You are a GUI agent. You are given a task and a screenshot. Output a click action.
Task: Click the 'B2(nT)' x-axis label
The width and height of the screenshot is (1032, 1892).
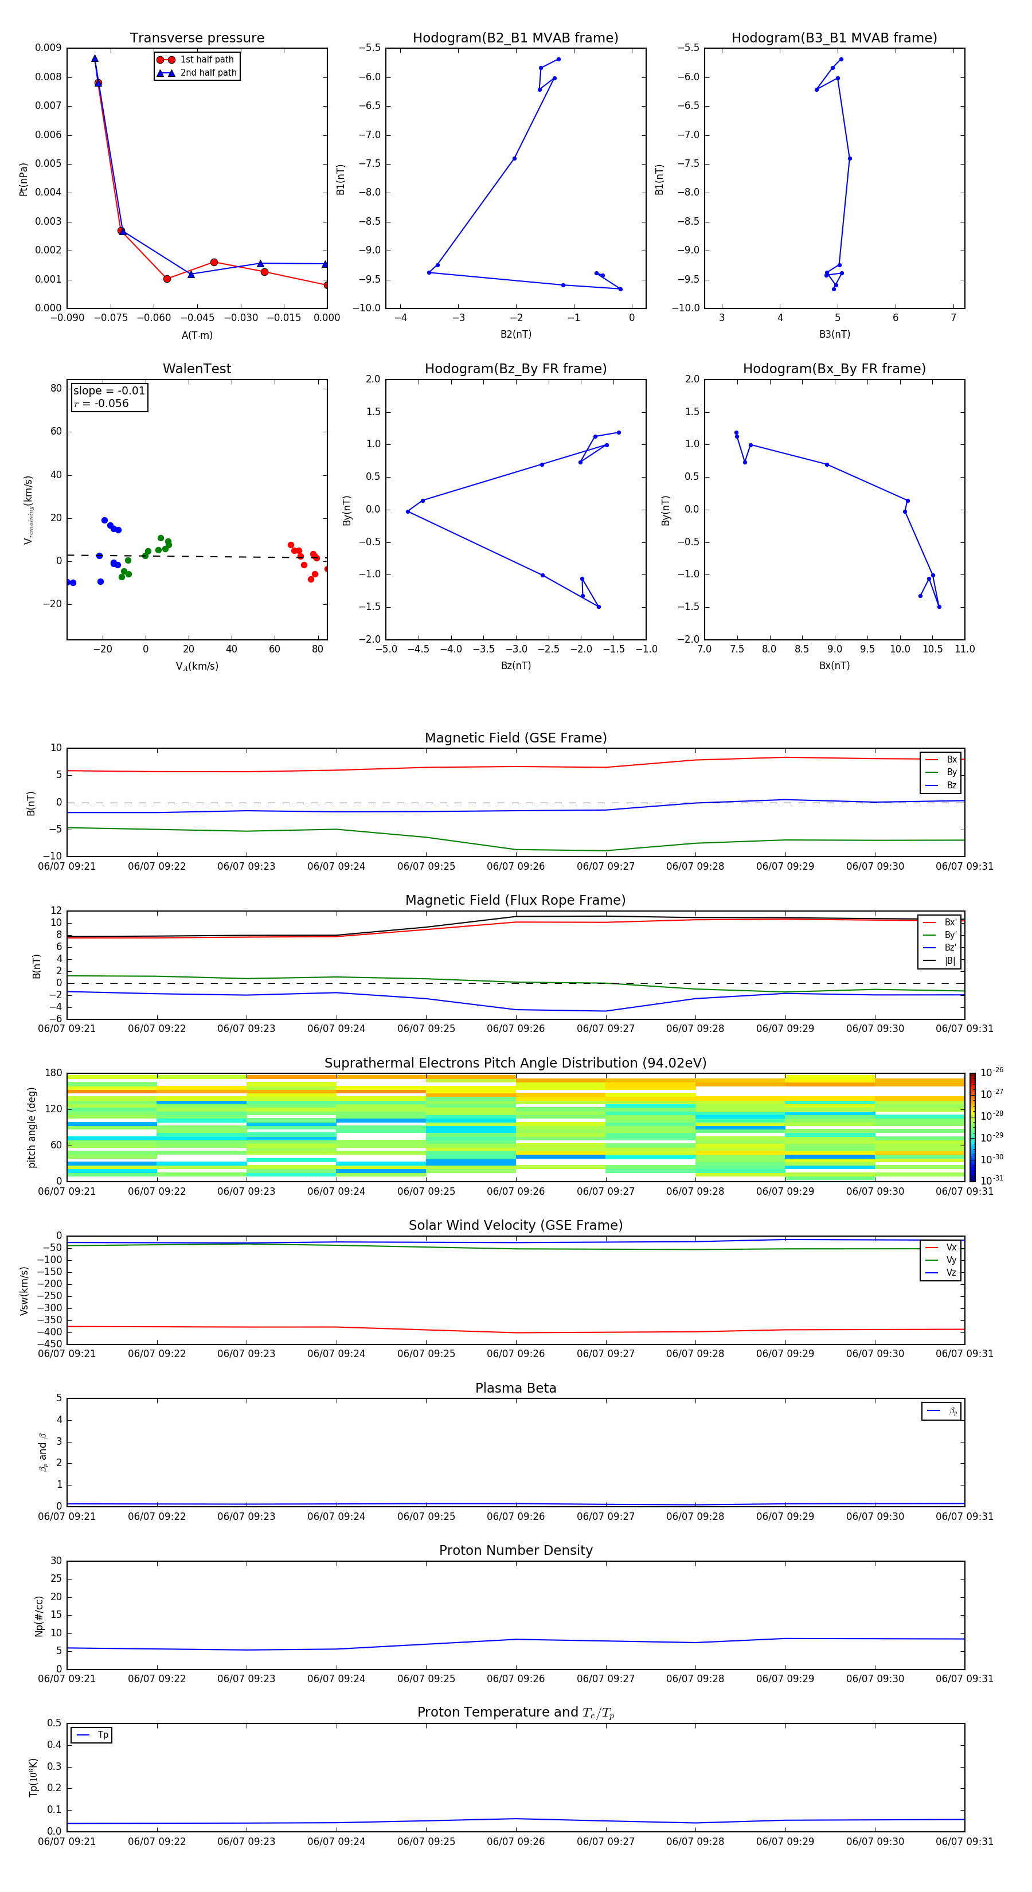tap(515, 334)
